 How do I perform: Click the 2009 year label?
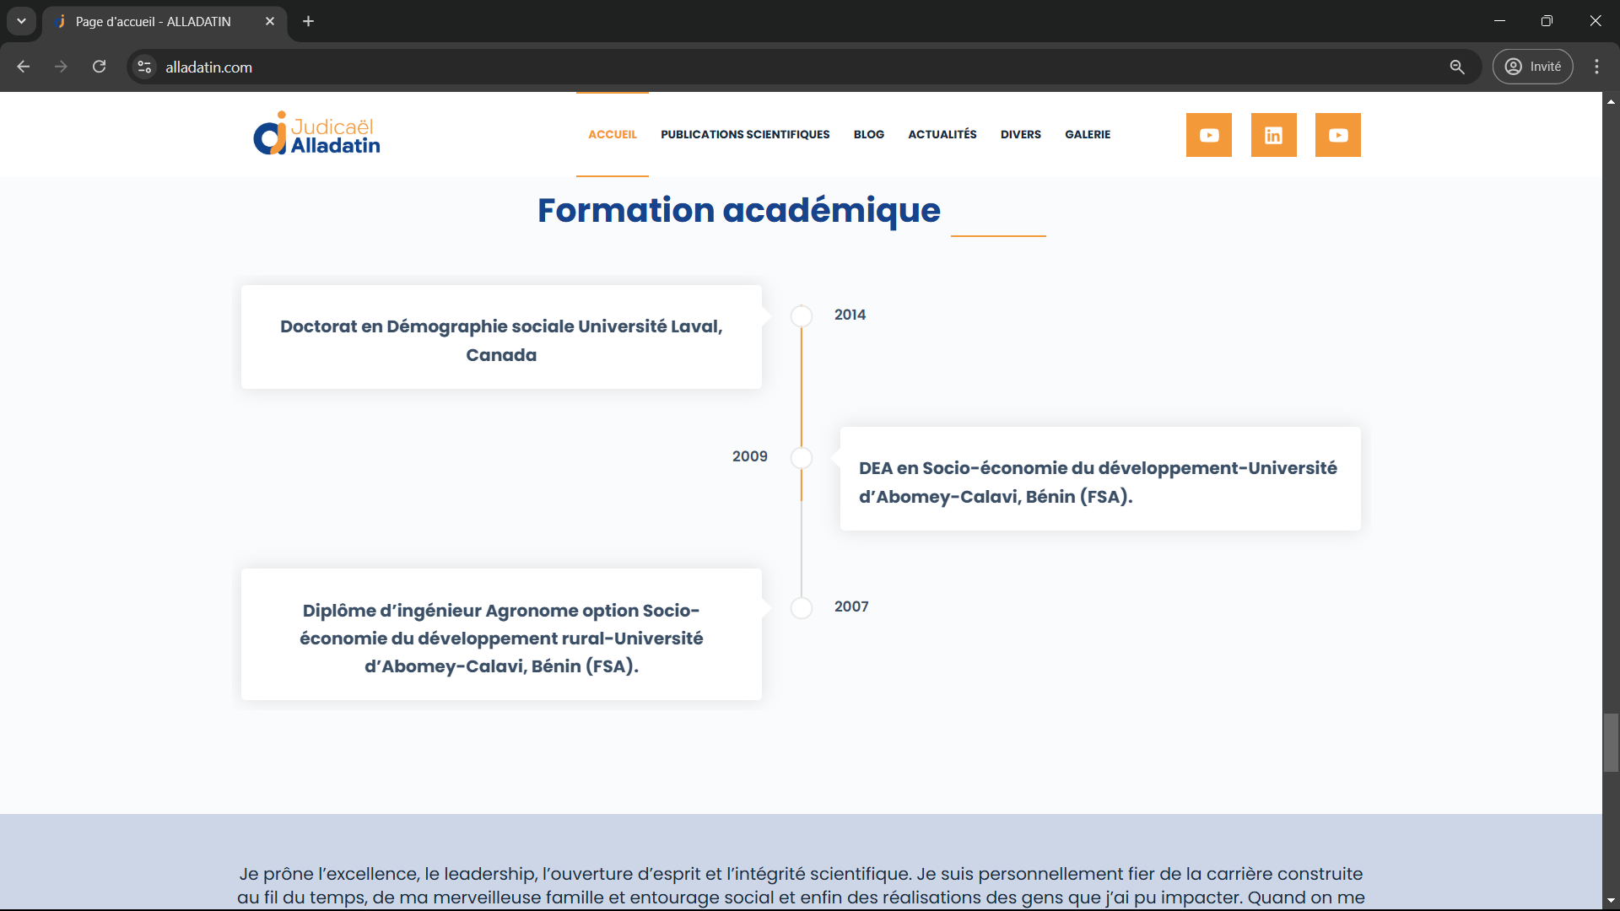pyautogui.click(x=749, y=456)
